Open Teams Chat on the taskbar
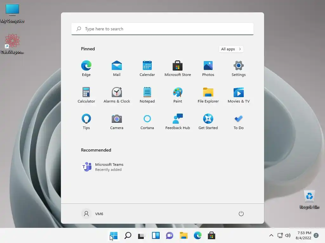 [x=169, y=235]
